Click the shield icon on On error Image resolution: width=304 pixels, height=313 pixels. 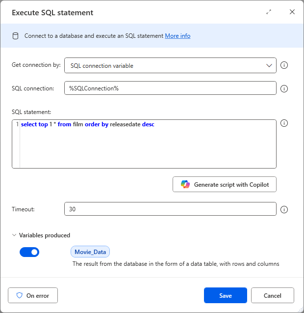pos(19,295)
